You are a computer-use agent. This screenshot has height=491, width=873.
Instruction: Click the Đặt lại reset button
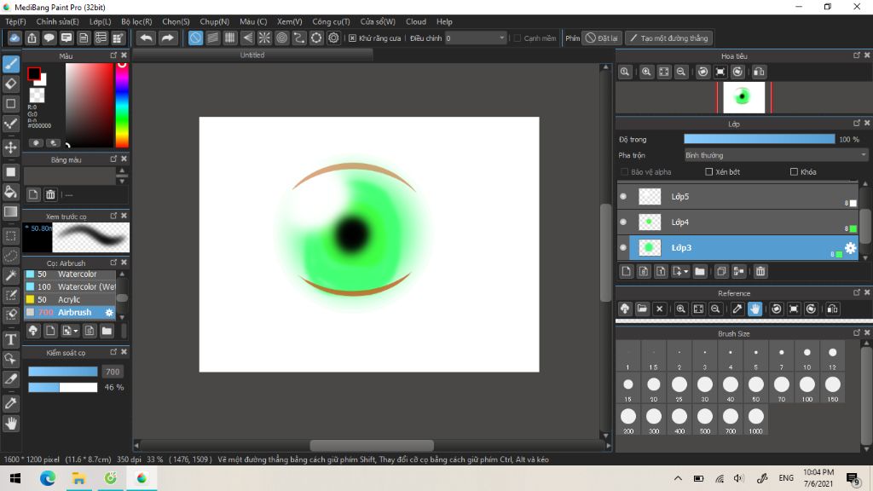pos(601,38)
